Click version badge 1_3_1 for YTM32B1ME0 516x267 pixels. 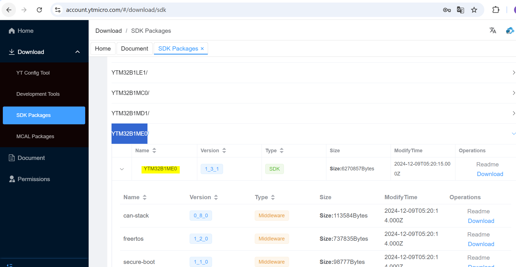tap(212, 169)
